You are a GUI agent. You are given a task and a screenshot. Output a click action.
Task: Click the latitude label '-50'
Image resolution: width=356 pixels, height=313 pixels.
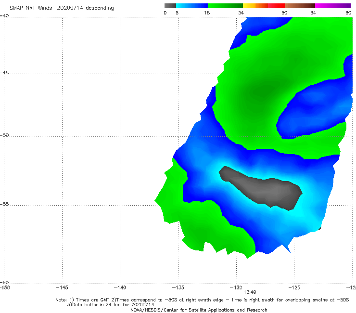[x=4, y=135]
